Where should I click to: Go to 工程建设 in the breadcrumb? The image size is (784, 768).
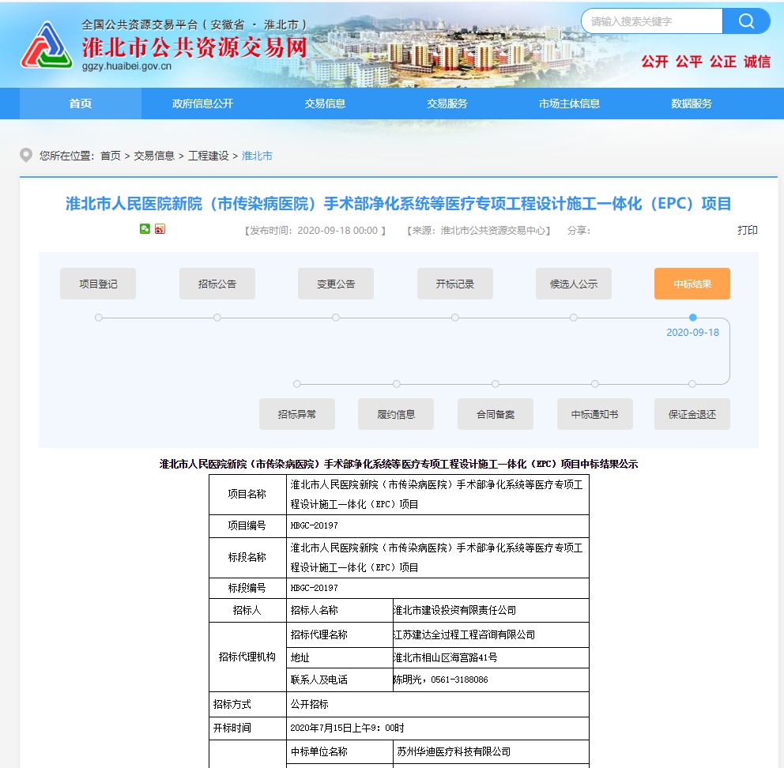pos(208,156)
